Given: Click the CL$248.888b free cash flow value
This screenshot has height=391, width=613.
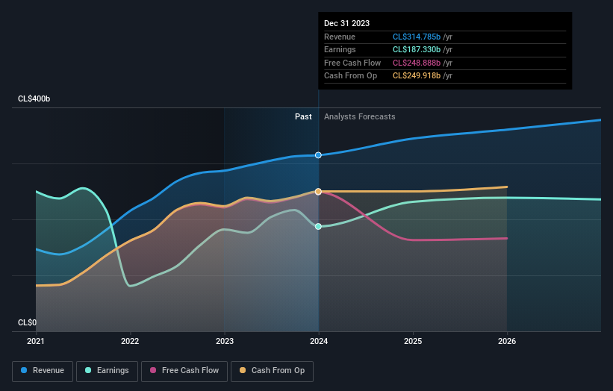Looking at the screenshot, I should [417, 63].
